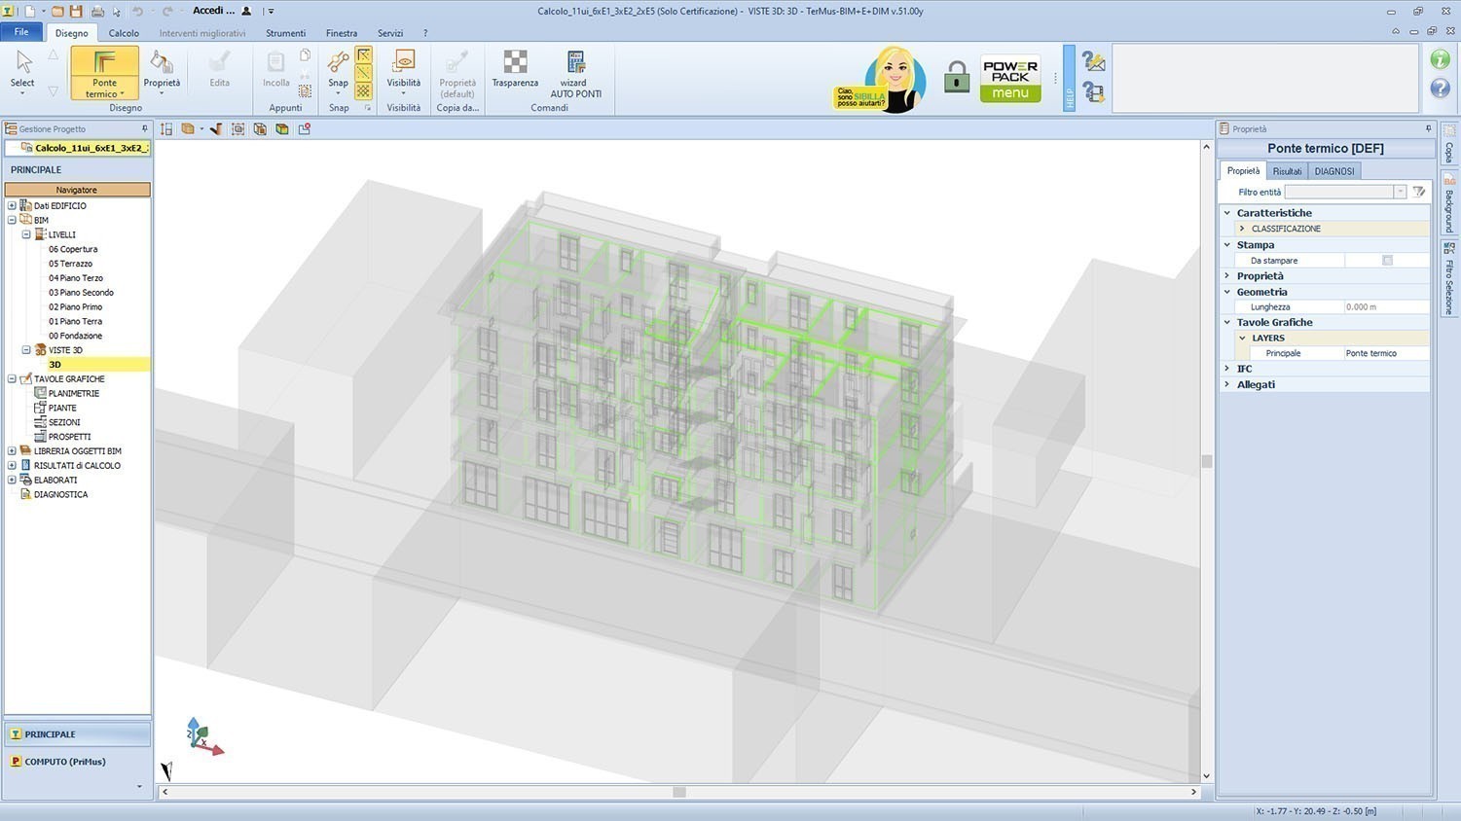This screenshot has width=1461, height=821.
Task: Click the horizontal scrollbar thumb under the viewport
Action: point(679,792)
